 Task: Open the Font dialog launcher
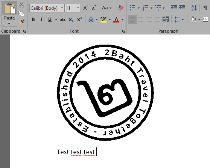point(123,31)
